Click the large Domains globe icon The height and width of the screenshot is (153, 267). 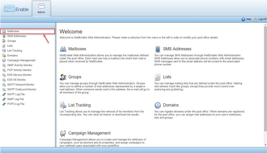tap(158, 105)
